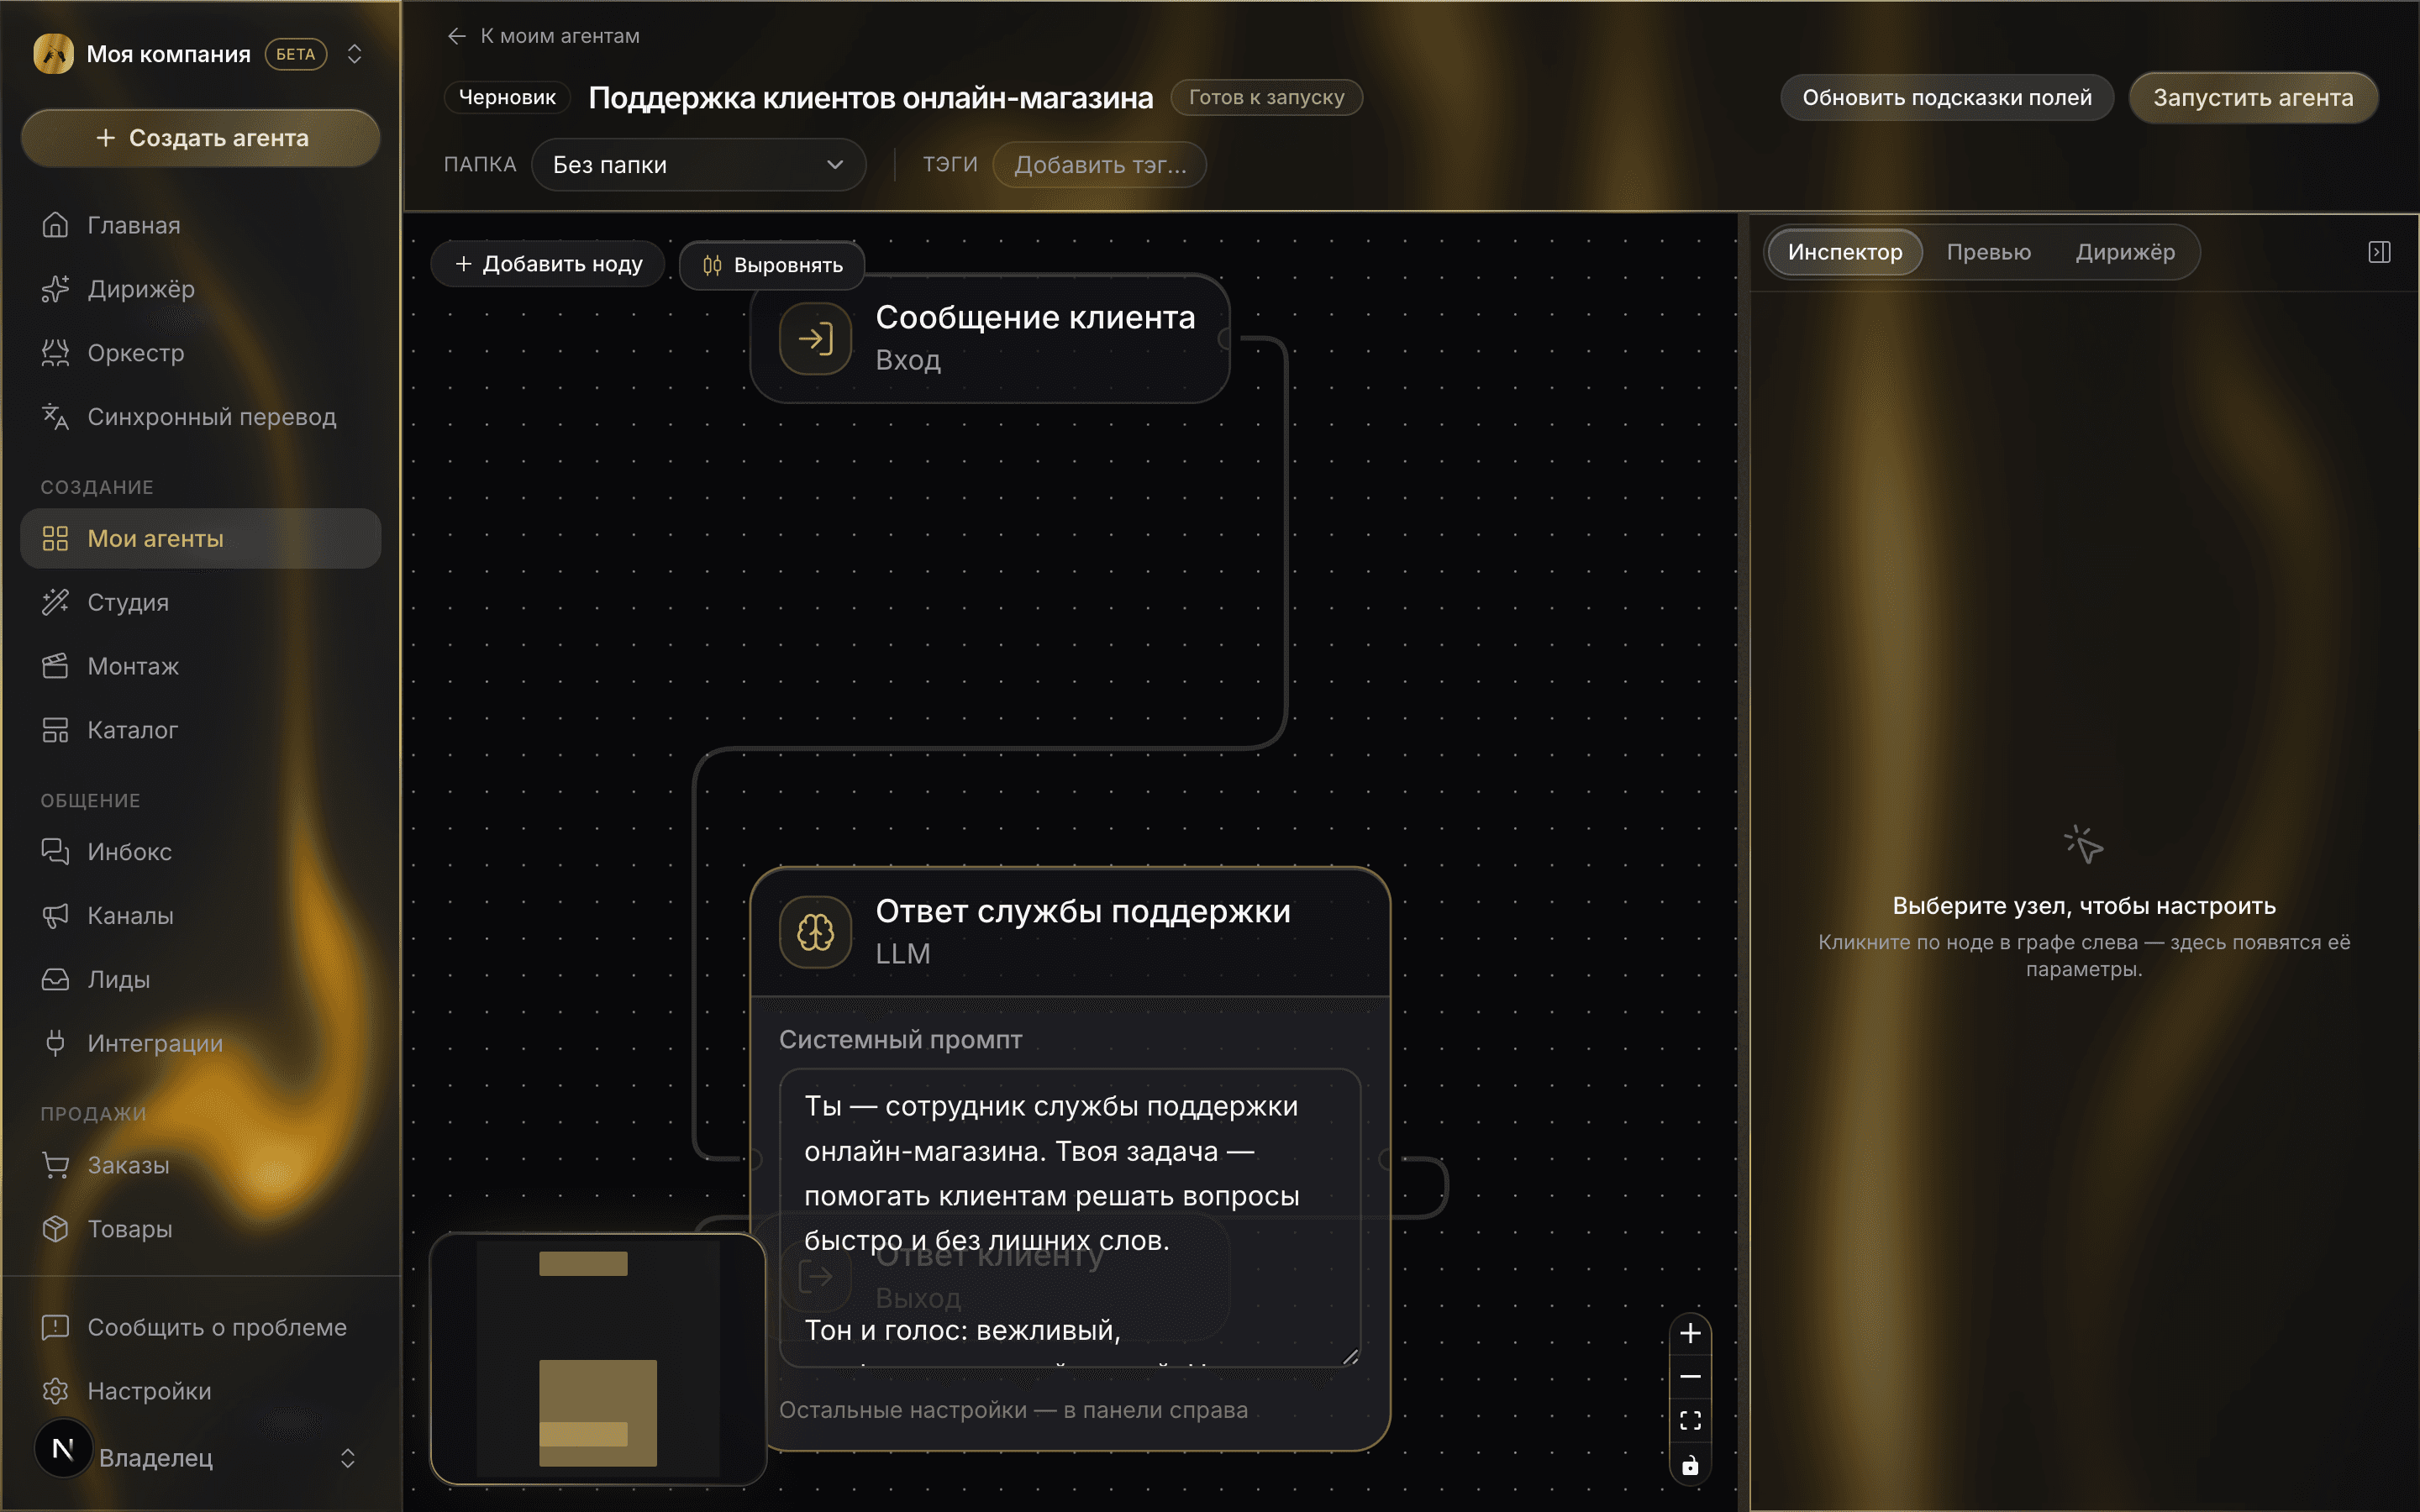Image resolution: width=2420 pixels, height=1512 pixels.
Task: Click the Системный промпт text area
Action: coord(1070,1217)
